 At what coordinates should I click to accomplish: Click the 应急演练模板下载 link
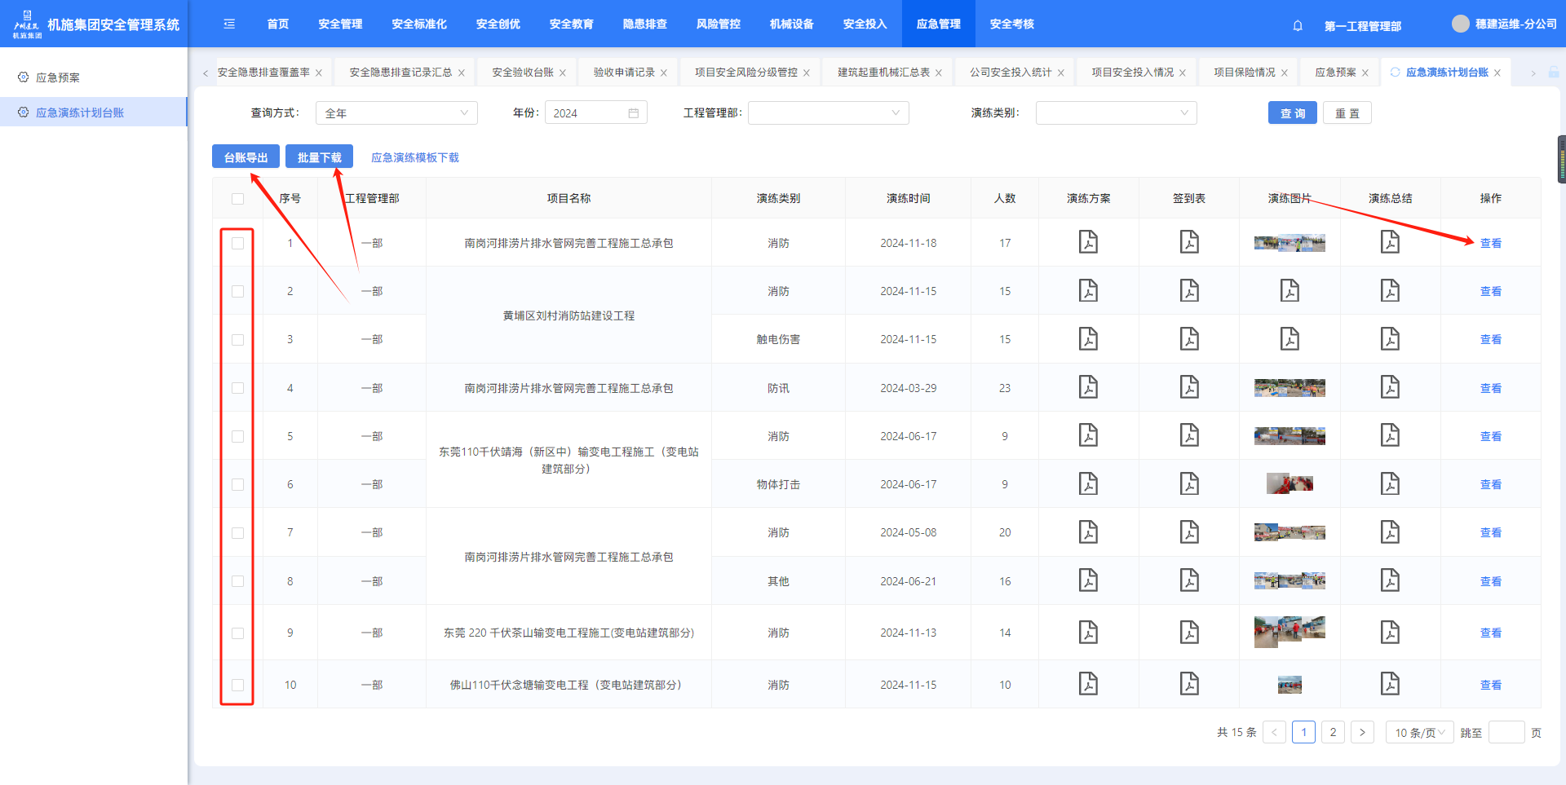415,157
